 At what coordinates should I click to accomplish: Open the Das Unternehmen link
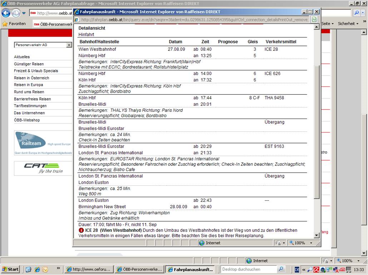pyautogui.click(x=29, y=113)
